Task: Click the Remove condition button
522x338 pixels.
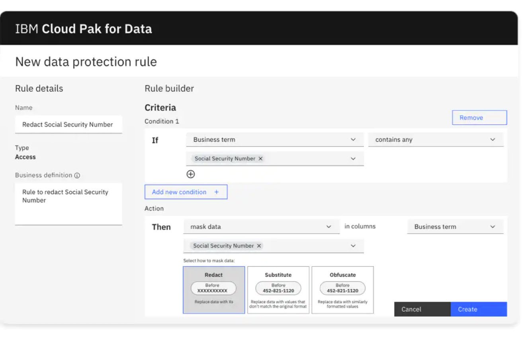Action: tap(479, 117)
